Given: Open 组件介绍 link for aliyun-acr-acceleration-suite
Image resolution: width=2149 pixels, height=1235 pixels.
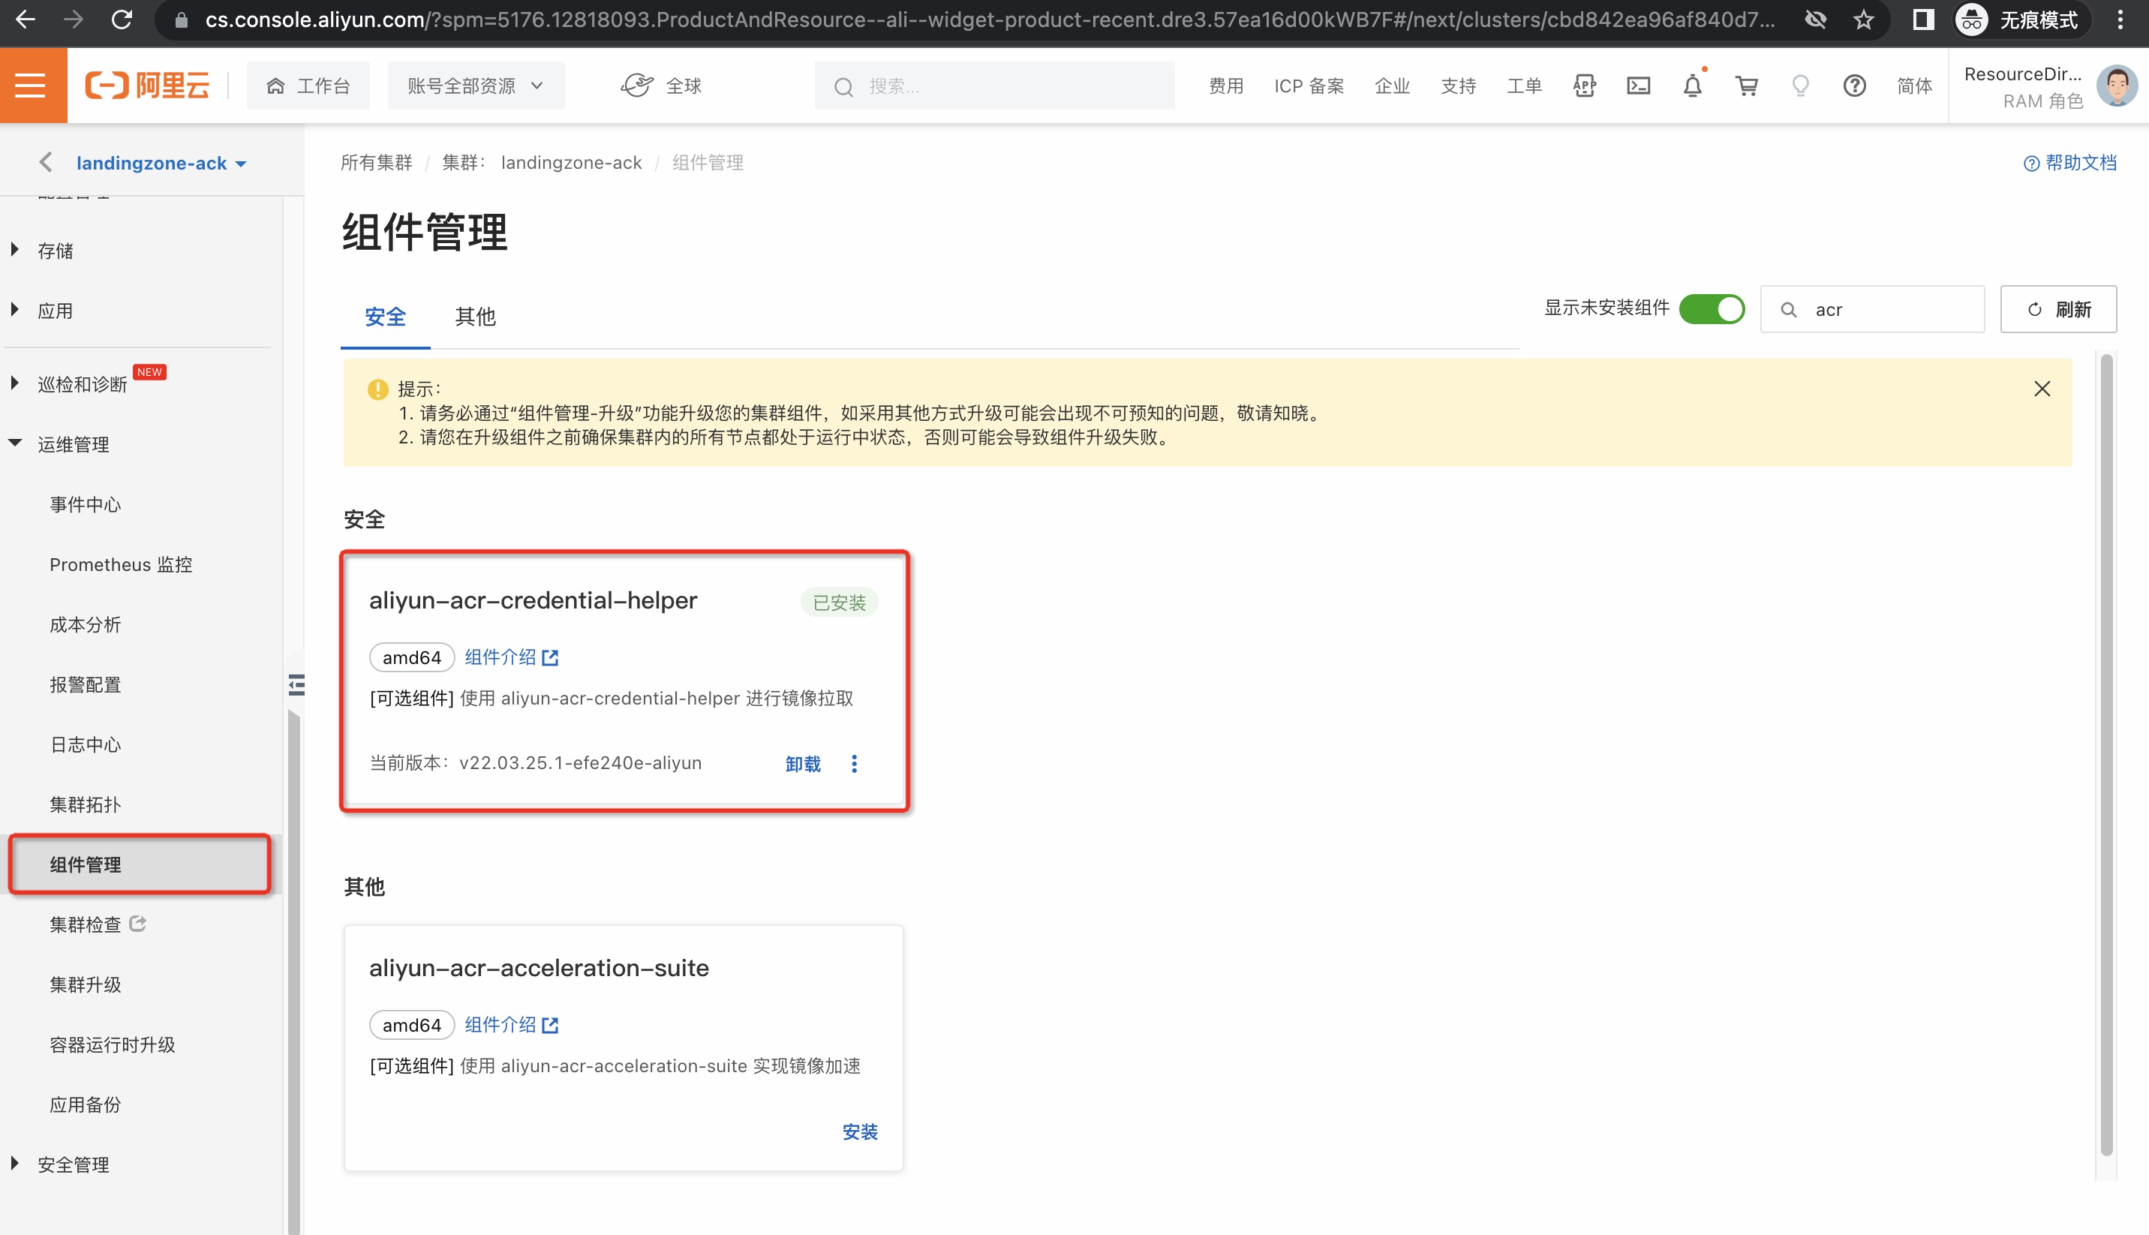Looking at the screenshot, I should [510, 1025].
